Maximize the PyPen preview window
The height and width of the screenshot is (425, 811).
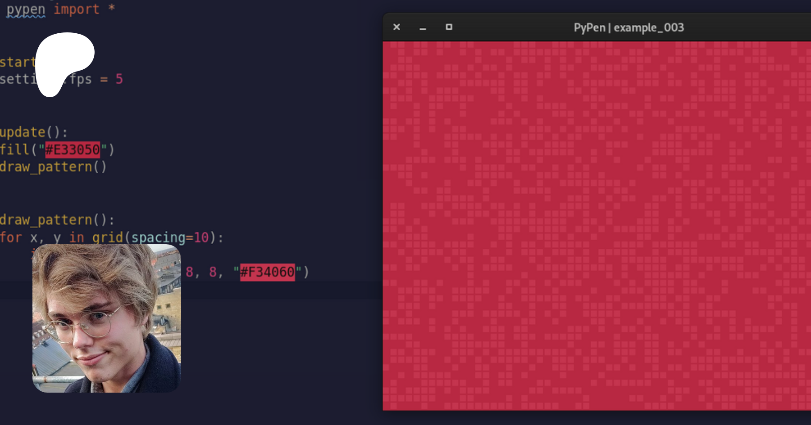pyautogui.click(x=449, y=27)
